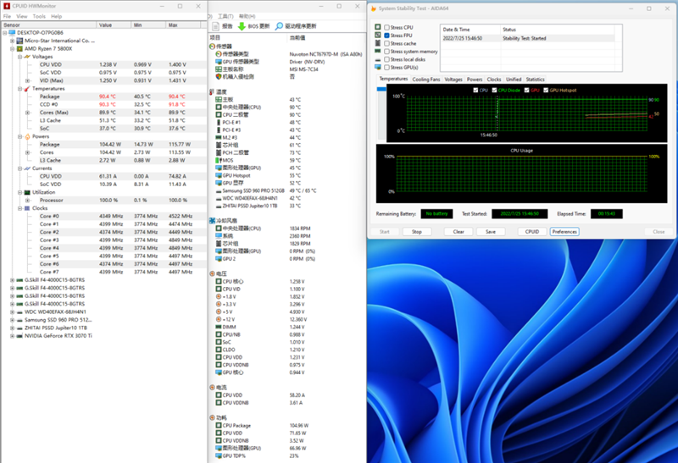Enable the Stress CPU checkbox
678x463 pixels.
coord(386,27)
